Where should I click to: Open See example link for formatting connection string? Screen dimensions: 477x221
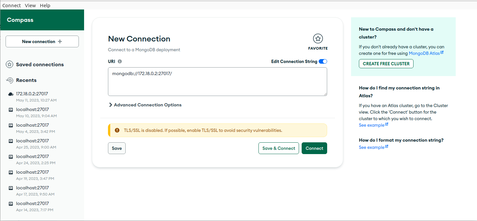(372, 147)
